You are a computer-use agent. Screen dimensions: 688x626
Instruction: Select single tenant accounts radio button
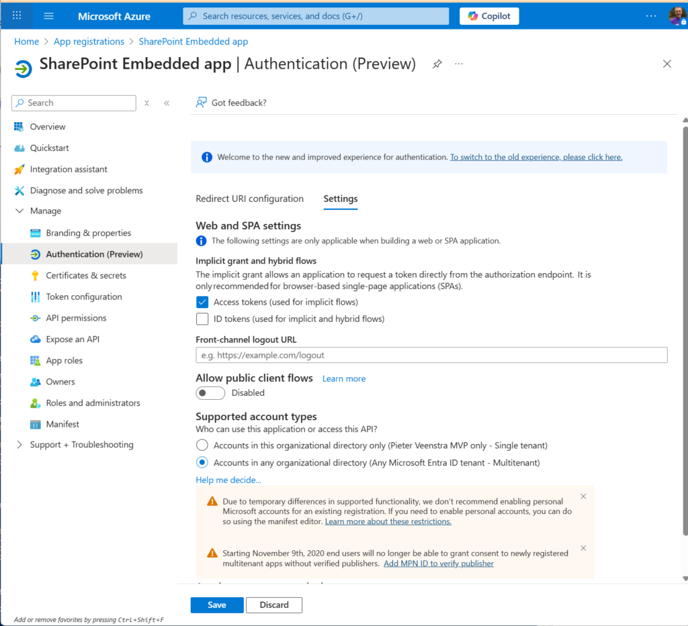pos(202,446)
